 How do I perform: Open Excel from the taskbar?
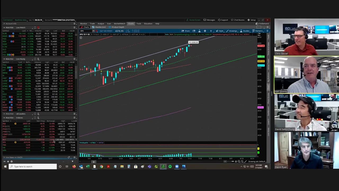pyautogui.click(x=88, y=167)
